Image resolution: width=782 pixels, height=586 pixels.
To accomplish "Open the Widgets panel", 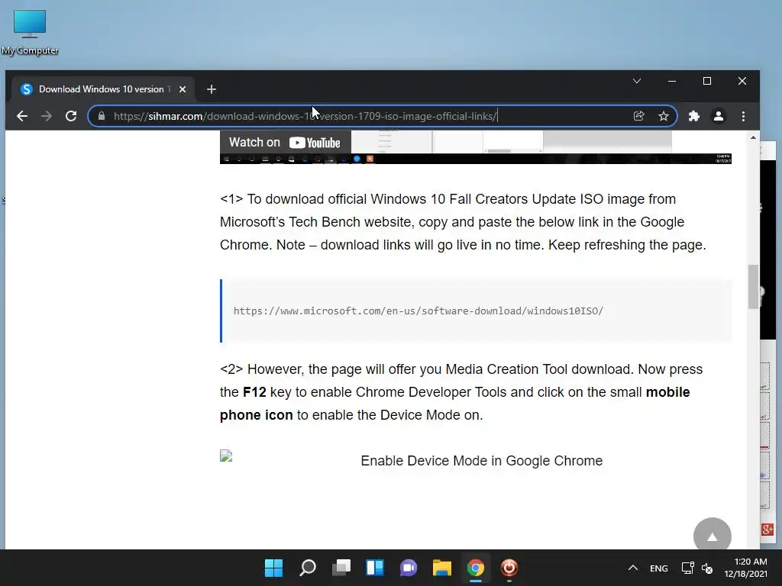I will [x=374, y=568].
